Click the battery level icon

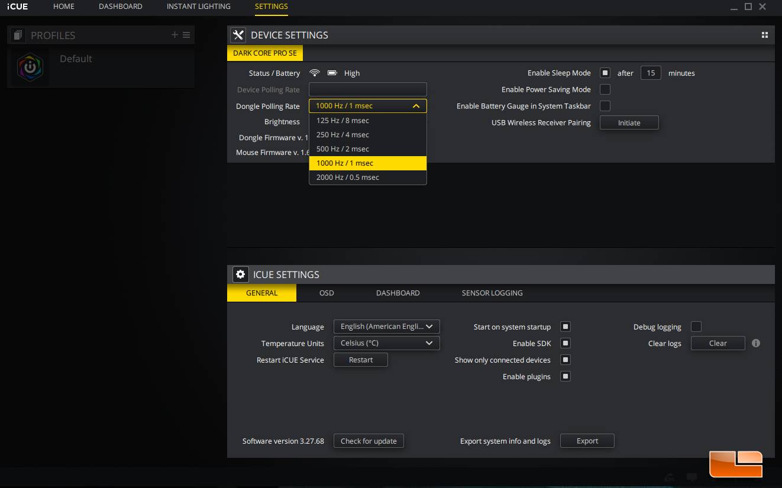click(x=332, y=73)
